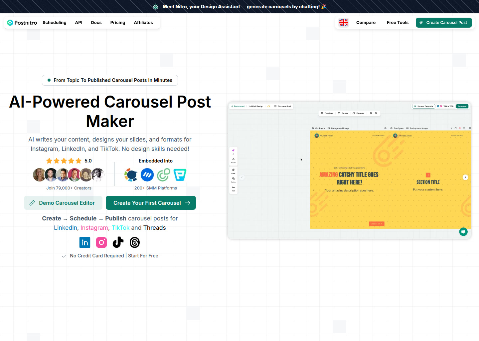The height and width of the screenshot is (341, 479).
Task: Click the From Topic To Published badge
Action: click(x=110, y=80)
